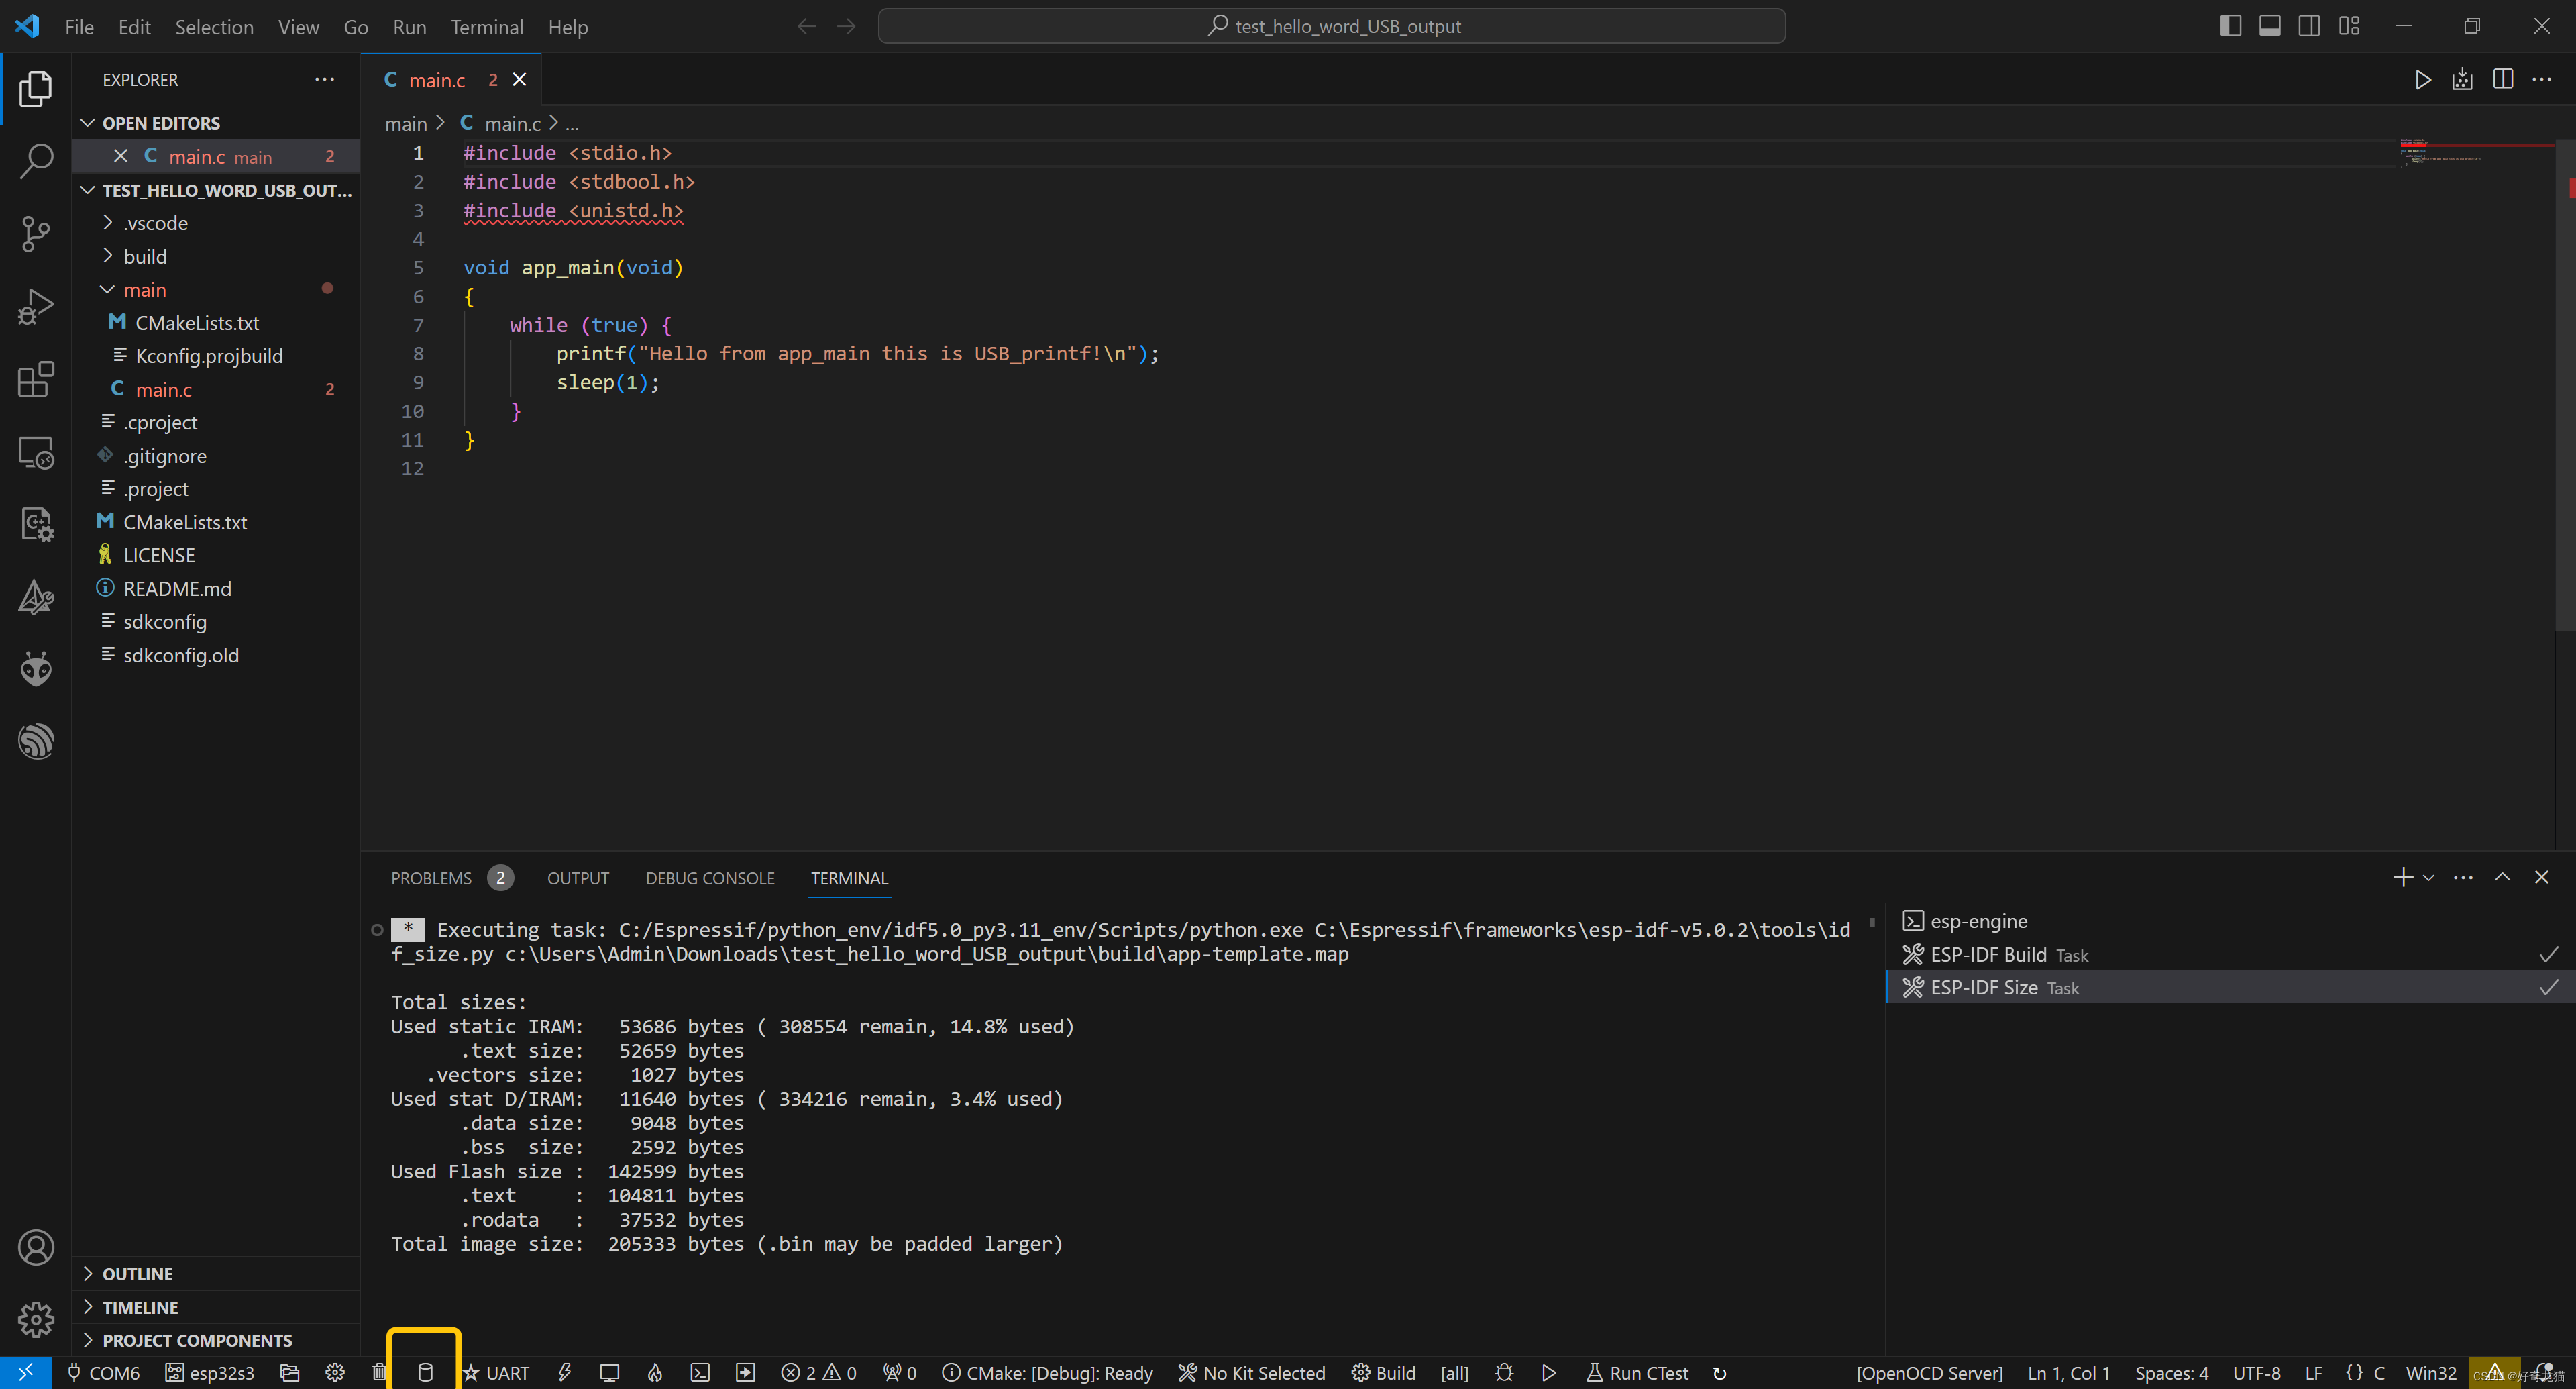Open the Accounts menu in activity bar
This screenshot has width=2576, height=1389.
point(36,1247)
